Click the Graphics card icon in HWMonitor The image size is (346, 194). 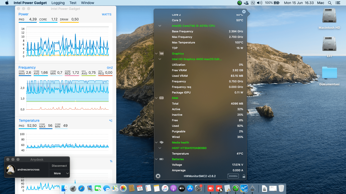161,54
